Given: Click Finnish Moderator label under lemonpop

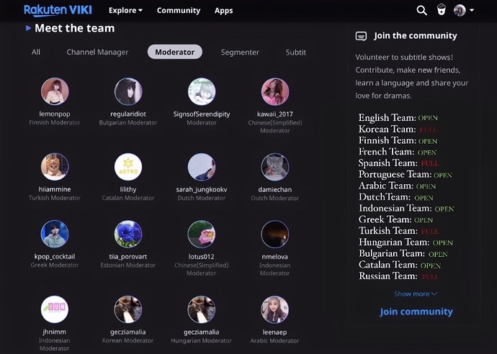Looking at the screenshot, I should click(55, 122).
